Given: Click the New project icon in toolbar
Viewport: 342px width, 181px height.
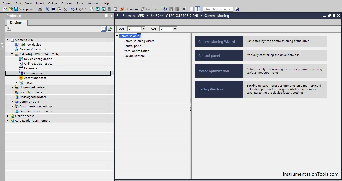Looking at the screenshot, I should [x=5, y=9].
